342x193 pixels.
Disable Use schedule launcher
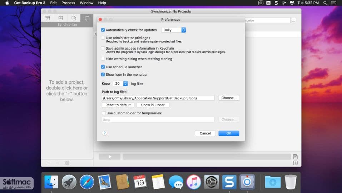(x=103, y=67)
